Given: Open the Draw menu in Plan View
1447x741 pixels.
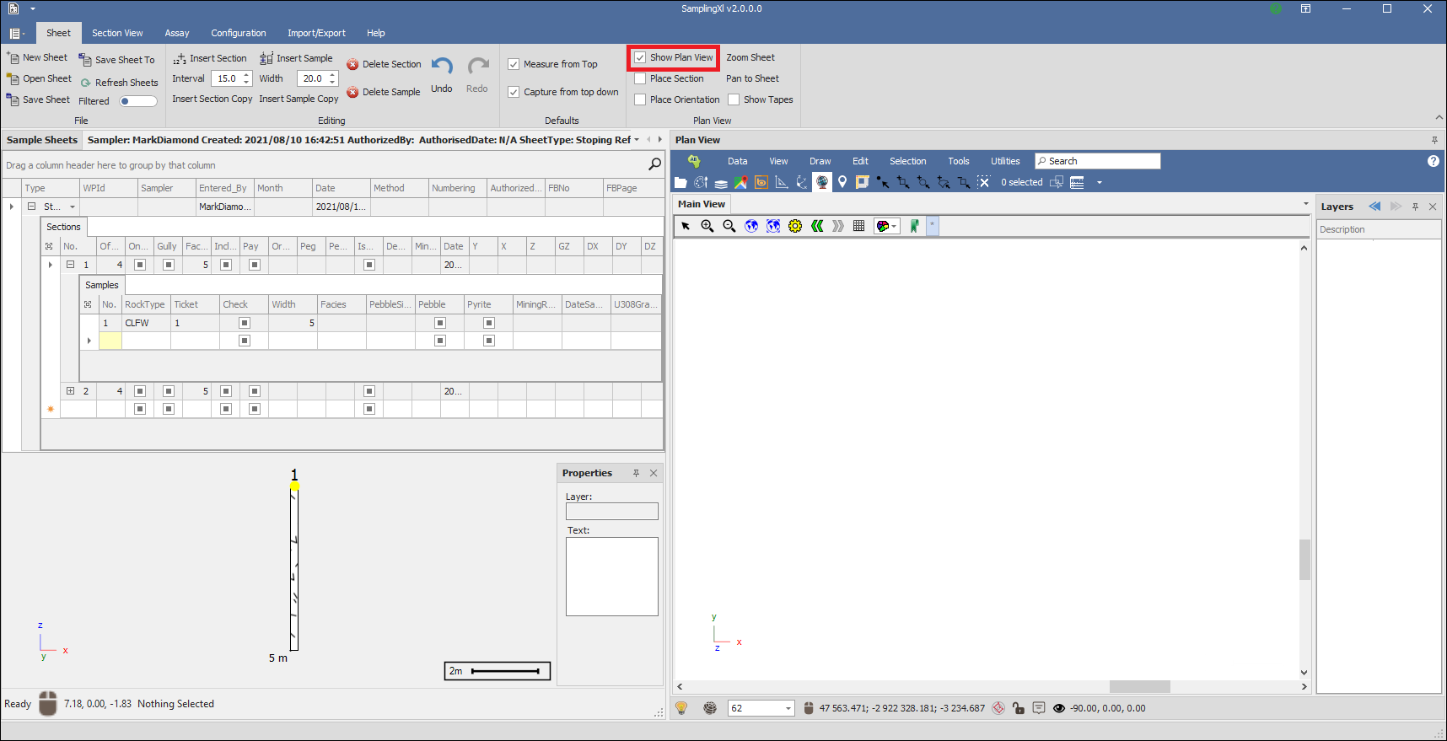Looking at the screenshot, I should point(820,161).
